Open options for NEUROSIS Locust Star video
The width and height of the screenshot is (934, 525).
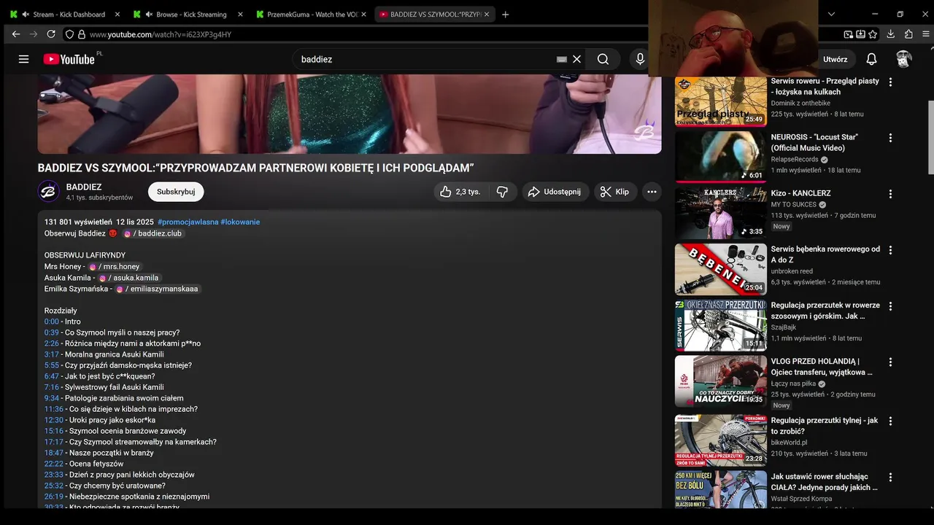pos(890,138)
